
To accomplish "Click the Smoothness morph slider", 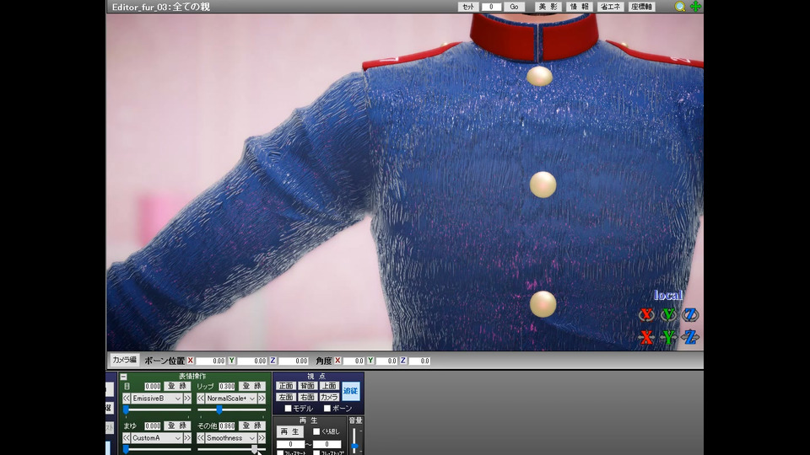I will click(x=231, y=450).
